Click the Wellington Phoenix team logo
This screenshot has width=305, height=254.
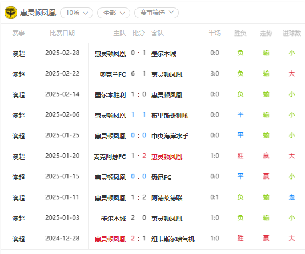[11, 13]
